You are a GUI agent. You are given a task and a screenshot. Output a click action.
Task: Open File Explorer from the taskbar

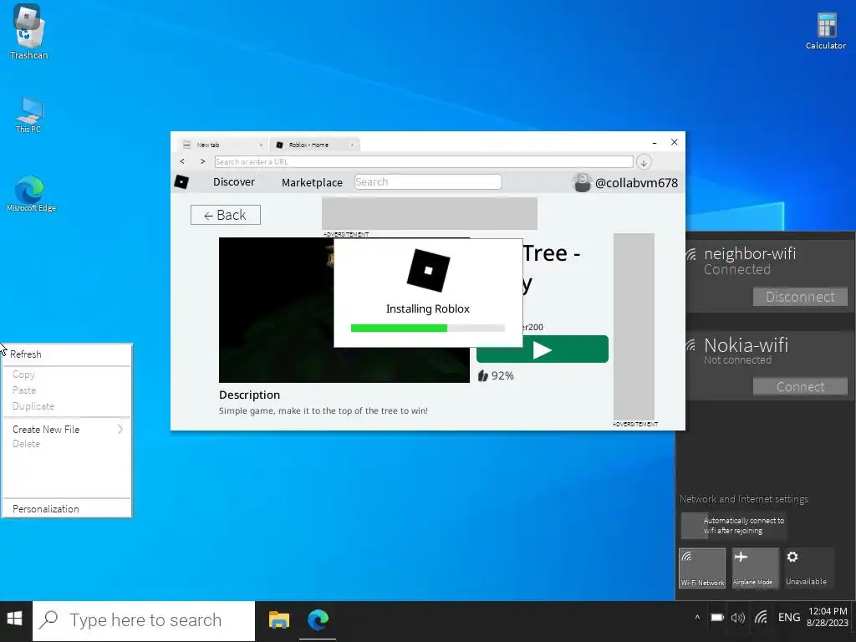point(278,619)
